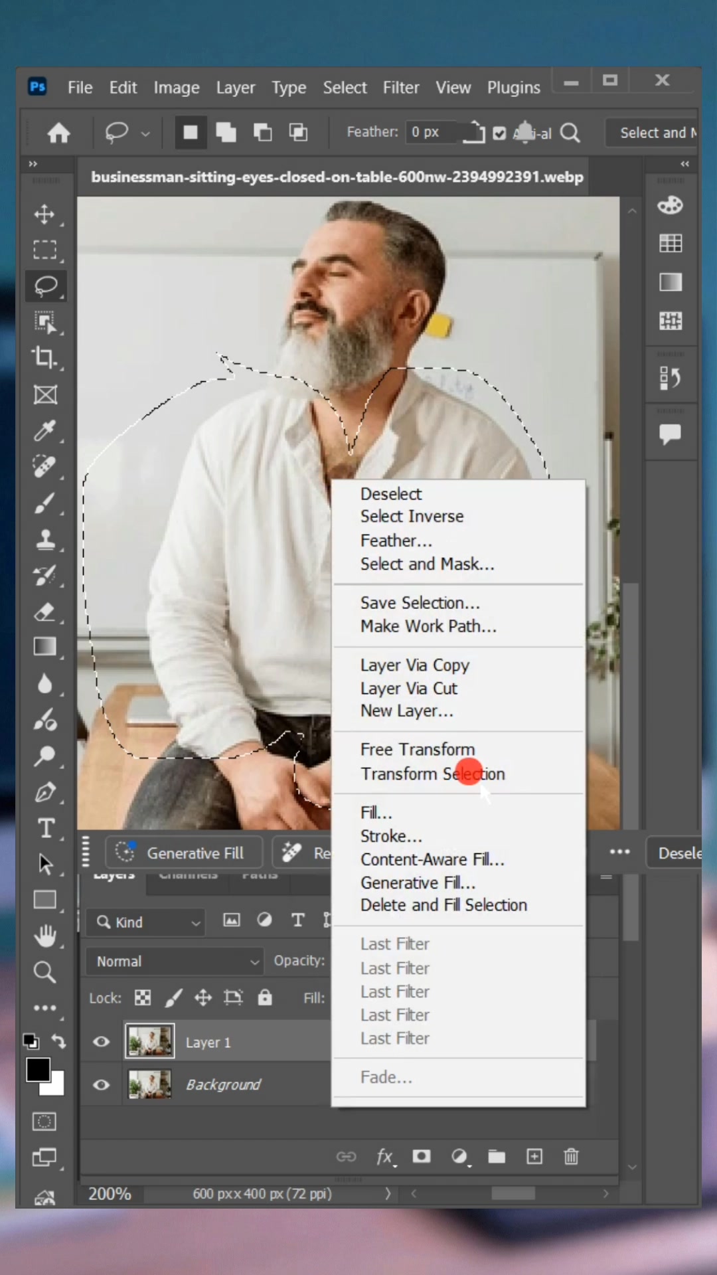
Task: Enable New Selection mode button
Action: click(x=190, y=132)
